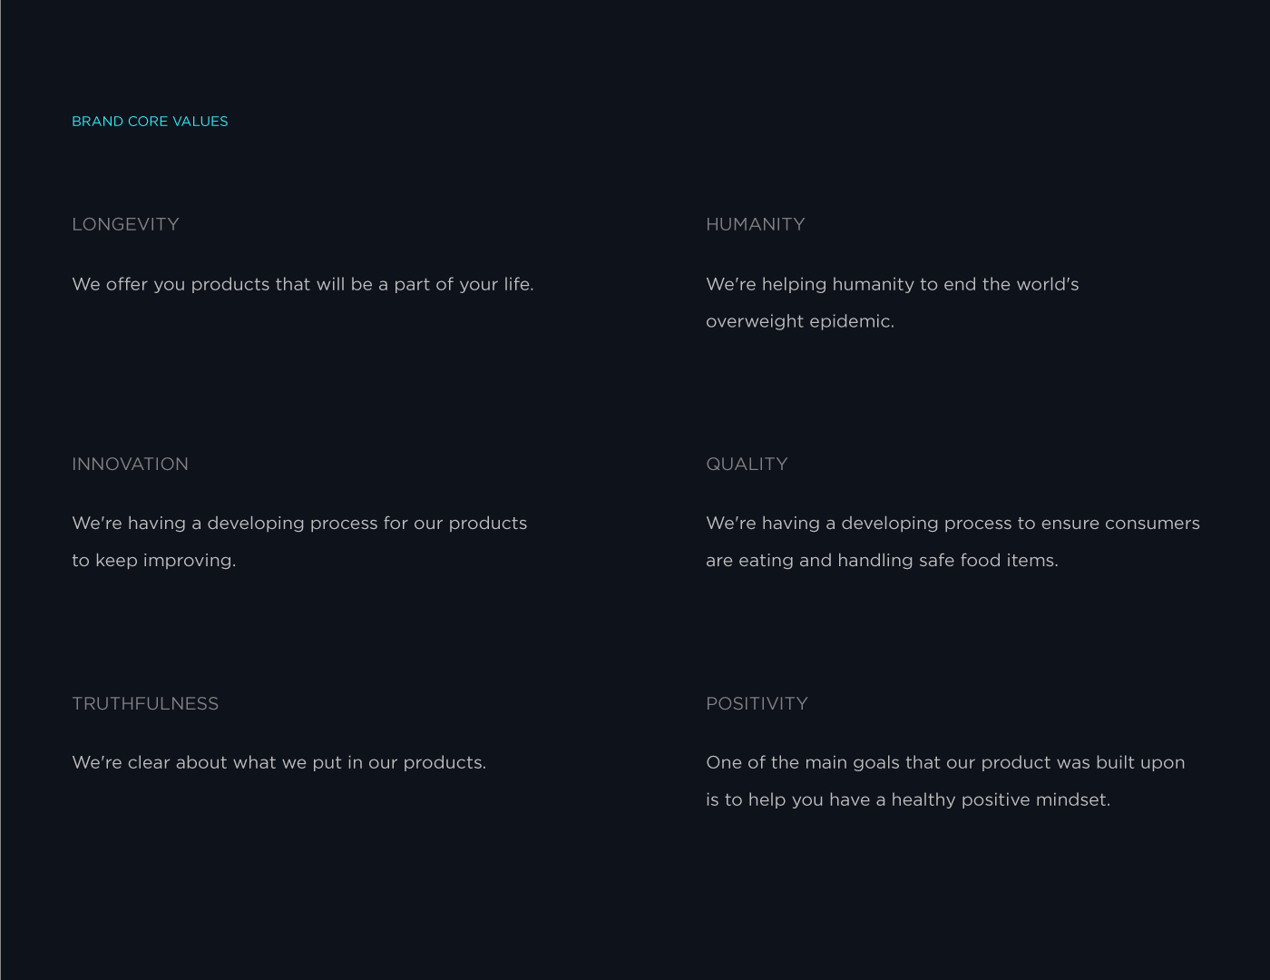The height and width of the screenshot is (980, 1270).
Task: Click the "healthy positive mindset" line
Action: click(x=908, y=800)
